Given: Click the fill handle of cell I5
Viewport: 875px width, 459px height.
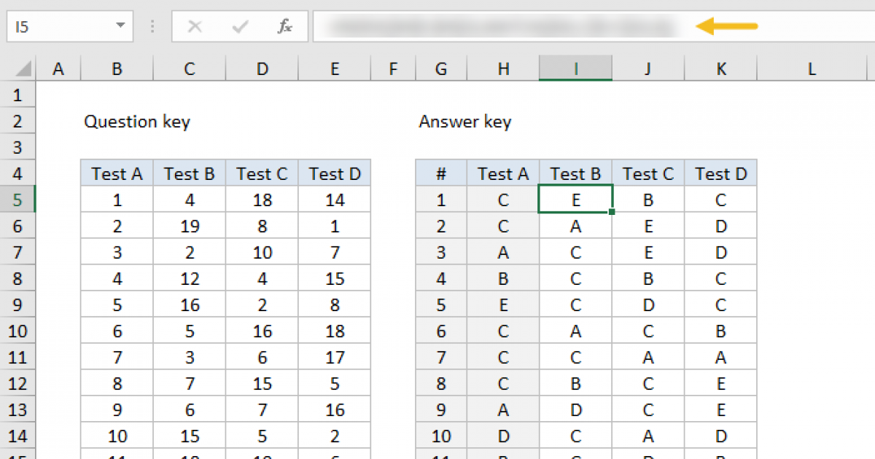Looking at the screenshot, I should (x=611, y=212).
